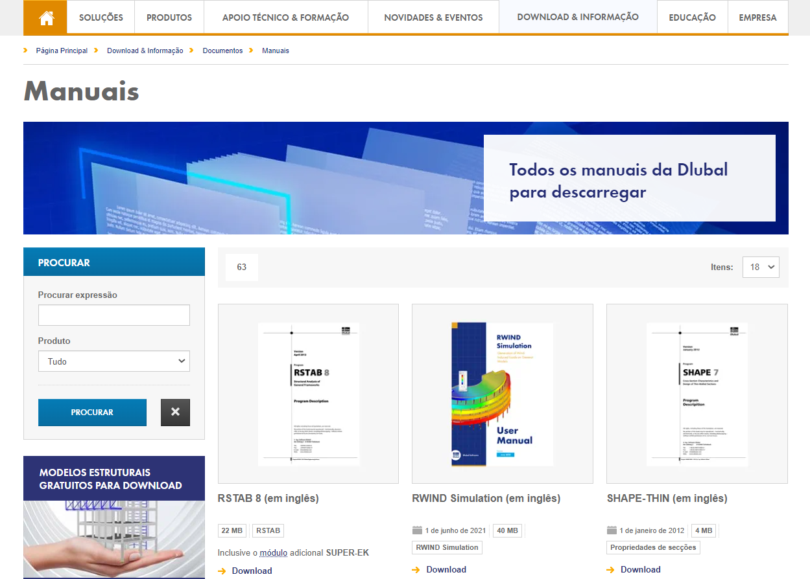Click the Procurar expressão input field
This screenshot has height=579, width=810.
(x=113, y=315)
